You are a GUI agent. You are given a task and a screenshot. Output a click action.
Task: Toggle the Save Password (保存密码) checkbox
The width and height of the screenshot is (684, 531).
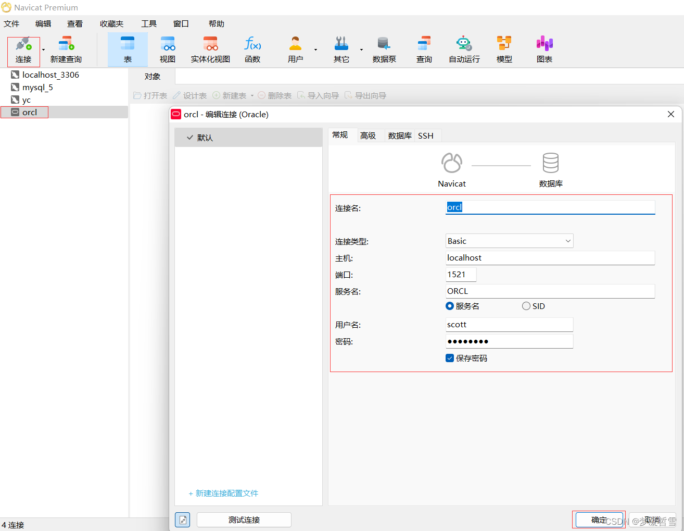click(450, 358)
